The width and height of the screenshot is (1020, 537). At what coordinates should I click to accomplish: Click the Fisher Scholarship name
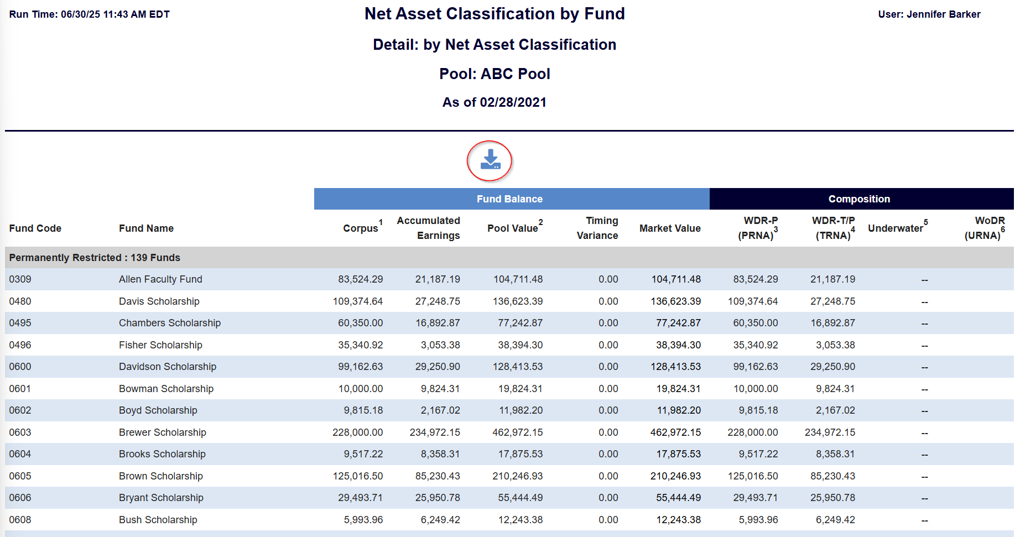click(160, 345)
